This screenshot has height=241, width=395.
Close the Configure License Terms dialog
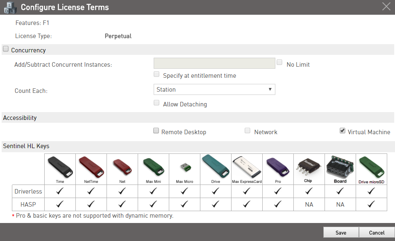click(x=386, y=6)
